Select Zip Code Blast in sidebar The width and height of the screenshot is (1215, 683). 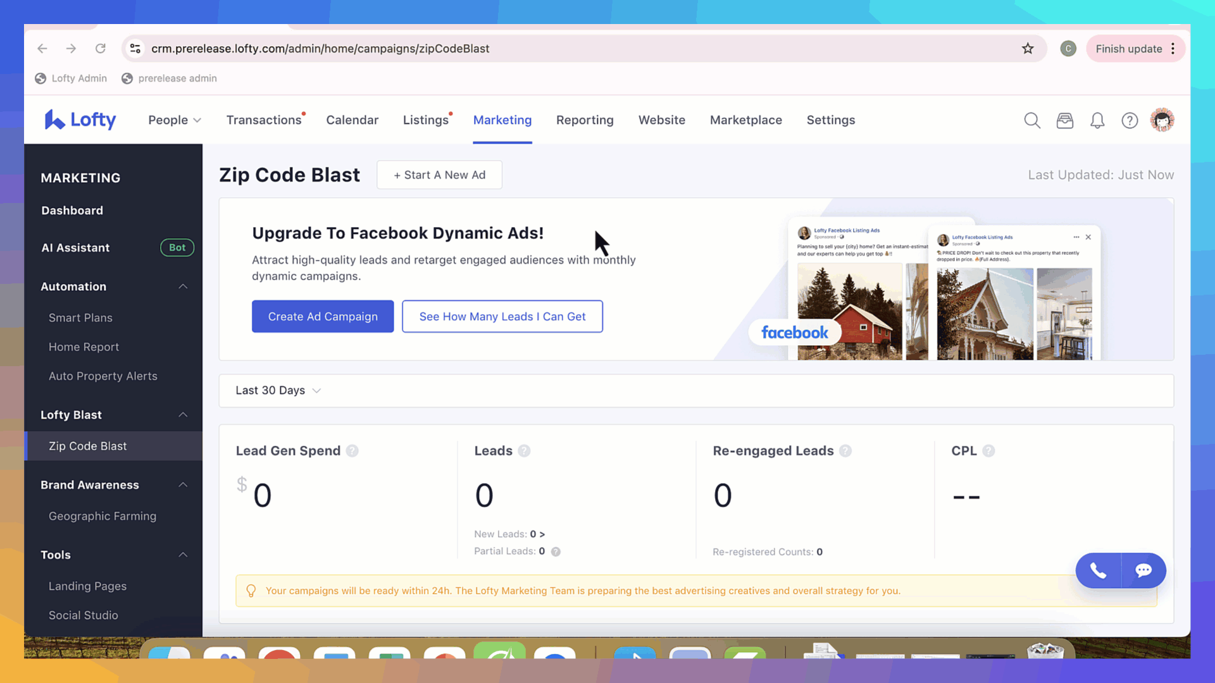point(113,446)
